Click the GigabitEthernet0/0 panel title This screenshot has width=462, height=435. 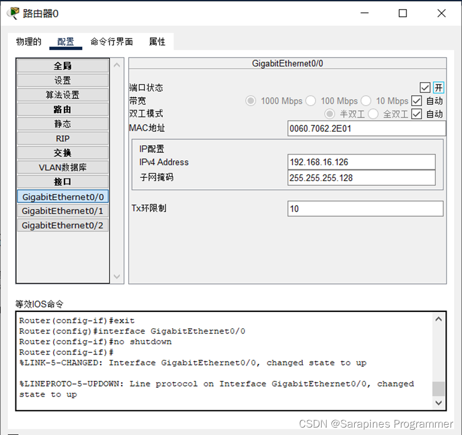point(287,63)
